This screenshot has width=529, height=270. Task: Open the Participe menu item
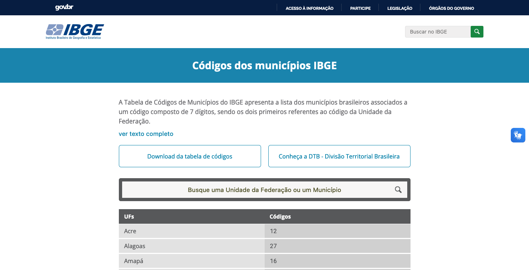[360, 8]
